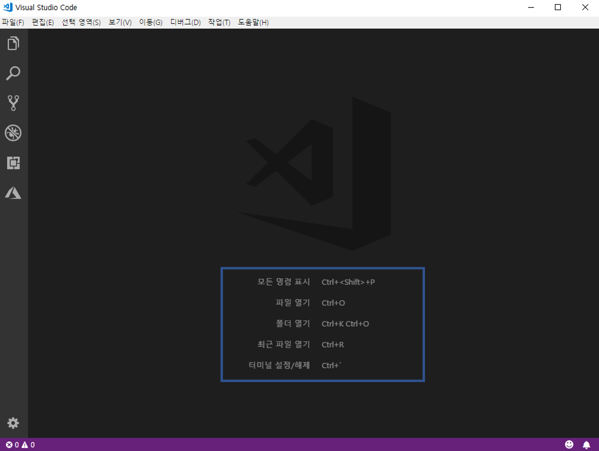Click the 최근 파일 열기 label
Viewport: 599px width, 451px height.
(283, 344)
